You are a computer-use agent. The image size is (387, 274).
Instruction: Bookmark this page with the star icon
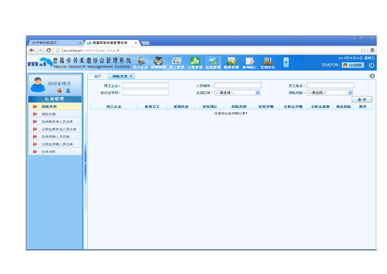(363, 50)
